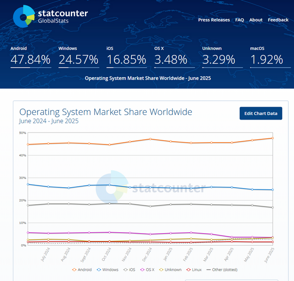Screen dimensions: 294x281
Task: Click the Android data point for Dec 2024
Action: [x=150, y=139]
